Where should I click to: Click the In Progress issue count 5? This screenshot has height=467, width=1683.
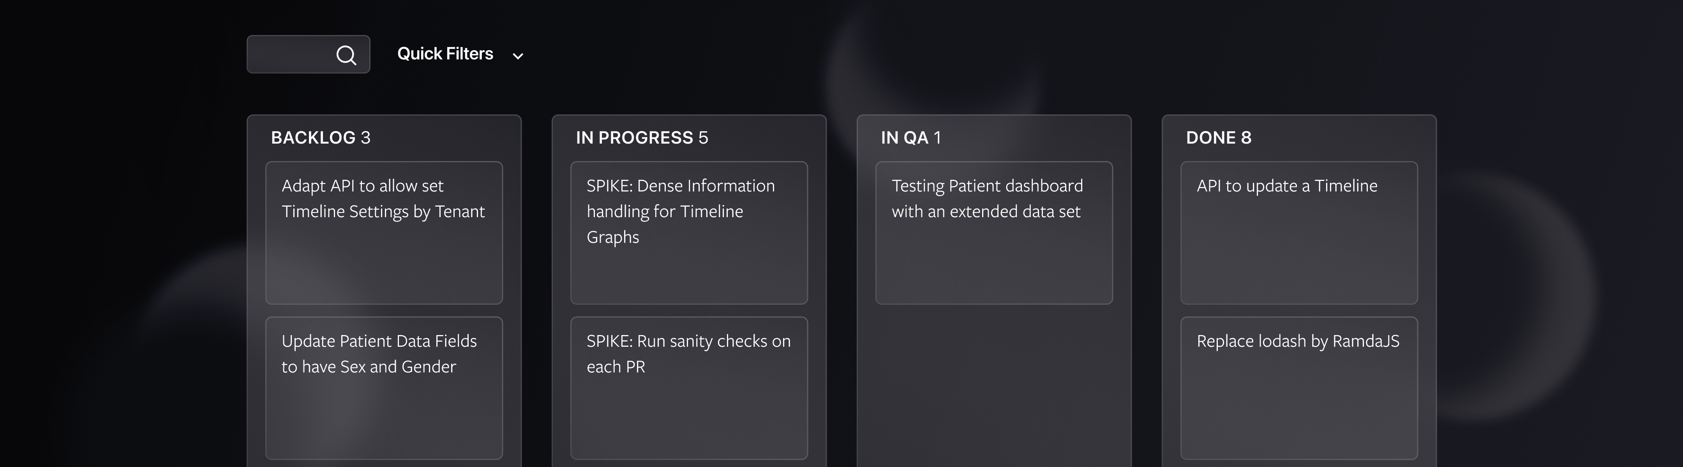tap(703, 138)
